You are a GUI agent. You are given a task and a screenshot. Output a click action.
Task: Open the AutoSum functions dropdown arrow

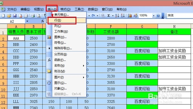click(x=113, y=16)
